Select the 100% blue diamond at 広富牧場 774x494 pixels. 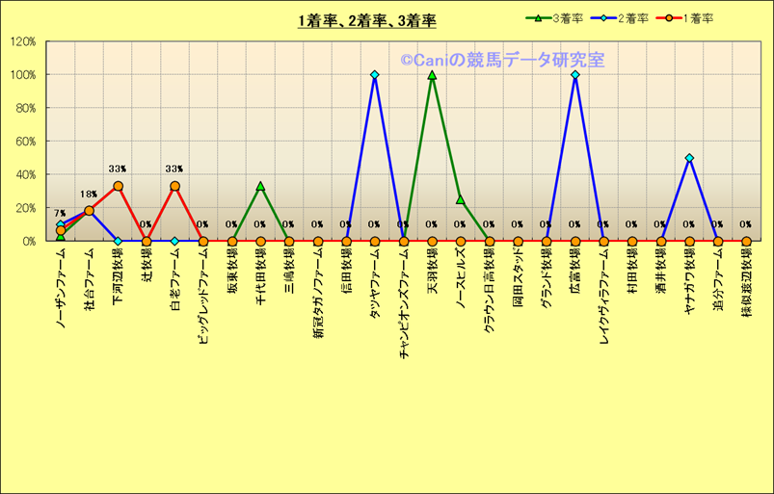574,74
